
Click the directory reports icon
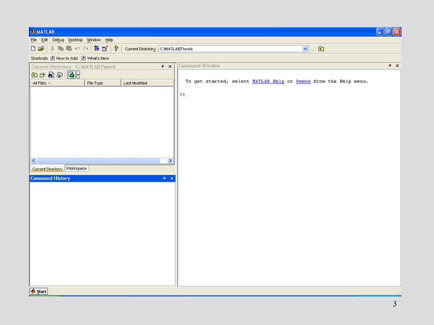point(71,75)
